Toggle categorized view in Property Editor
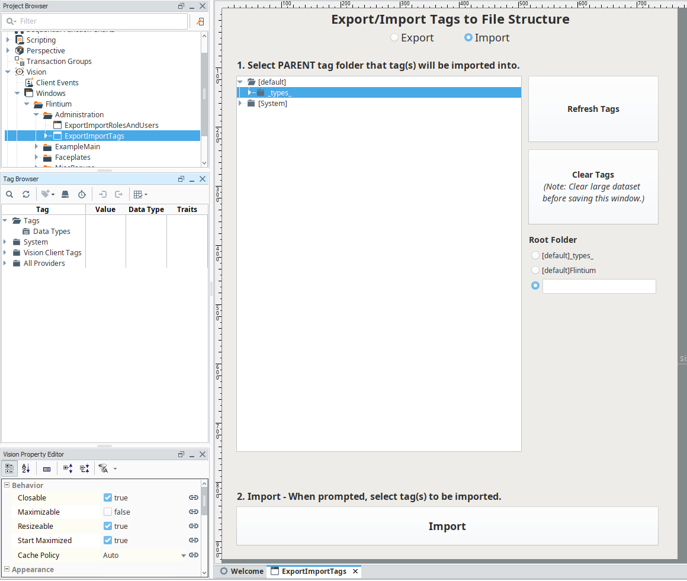The height and width of the screenshot is (581, 687). coord(9,468)
